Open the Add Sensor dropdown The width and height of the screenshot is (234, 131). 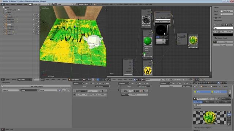pyautogui.click(x=103, y=86)
